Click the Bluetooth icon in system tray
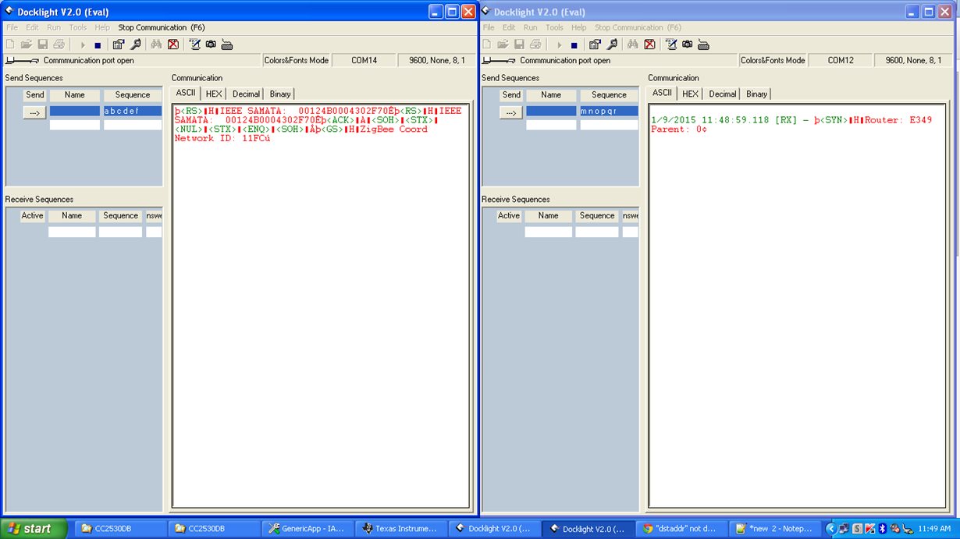 tap(882, 529)
